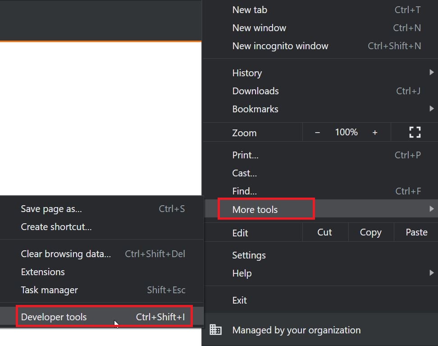This screenshot has height=346, width=438.
Task: Choose New window menu entry
Action: pyautogui.click(x=320, y=28)
